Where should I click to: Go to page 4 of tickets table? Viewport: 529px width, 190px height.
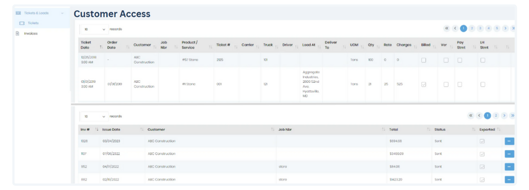coord(489,28)
